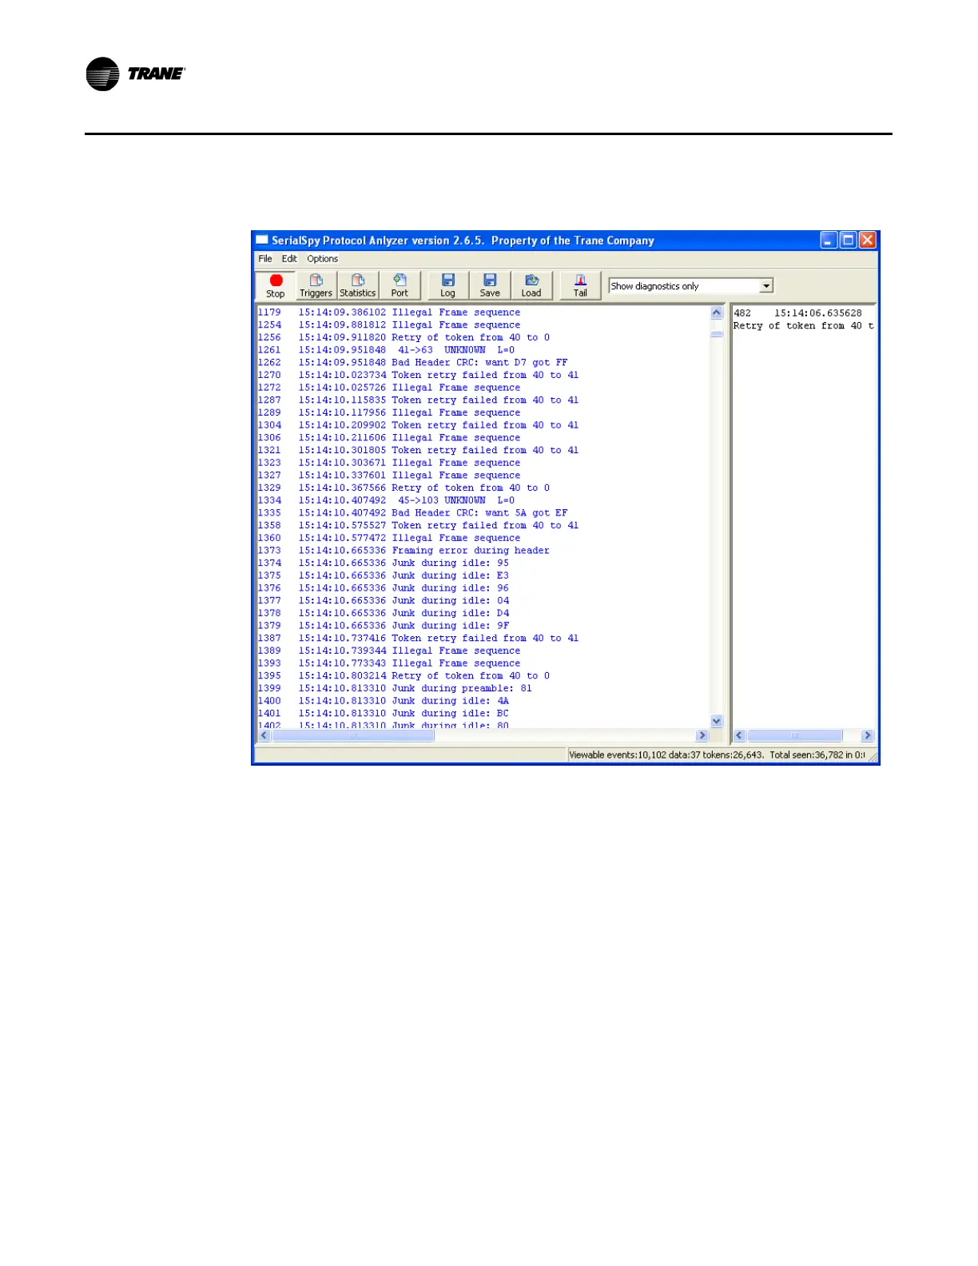The width and height of the screenshot is (978, 1266).
Task: Click the main log horizontal scroll right arrow
Action: 702,735
